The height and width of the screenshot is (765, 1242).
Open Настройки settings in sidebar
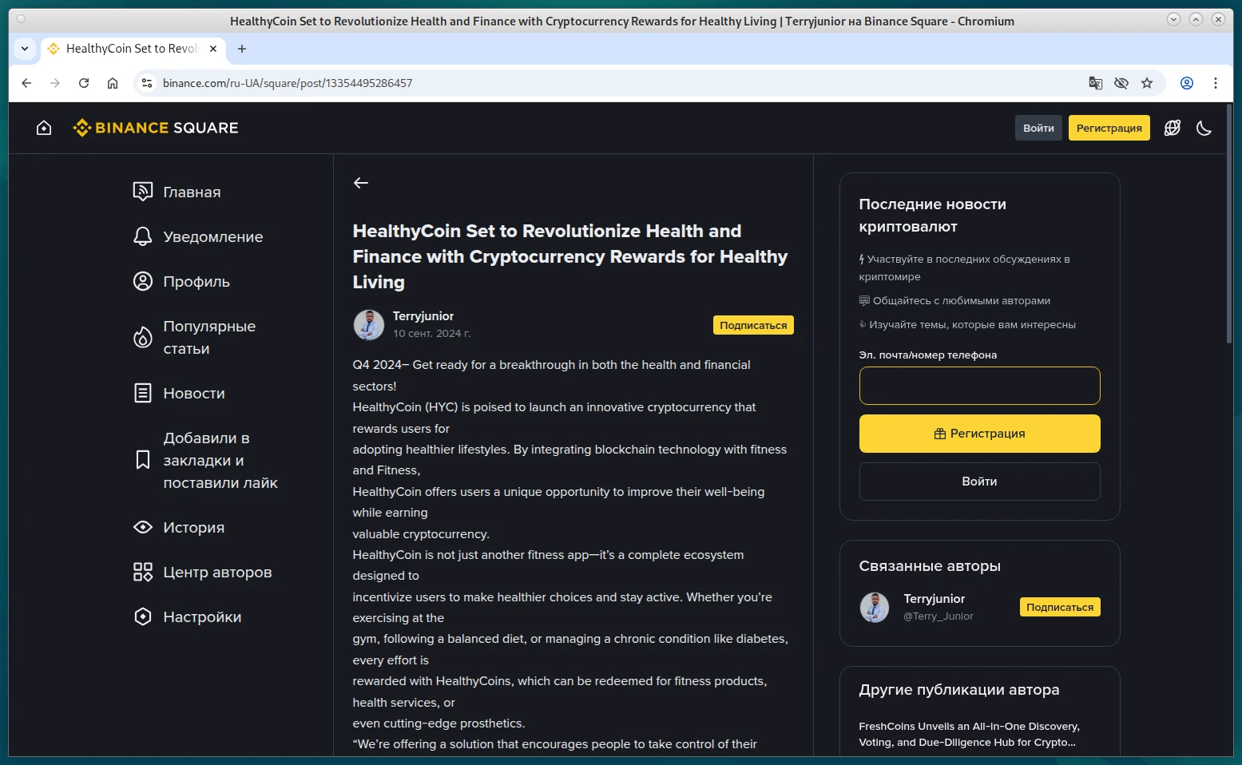coord(202,617)
